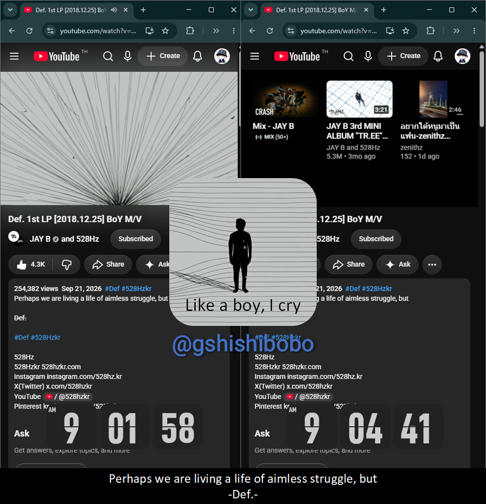486x504 pixels.
Task: Select the Def. 1st LP tab in right browser
Action: [316, 10]
